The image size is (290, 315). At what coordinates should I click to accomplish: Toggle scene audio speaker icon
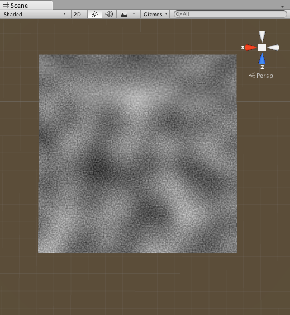point(109,14)
